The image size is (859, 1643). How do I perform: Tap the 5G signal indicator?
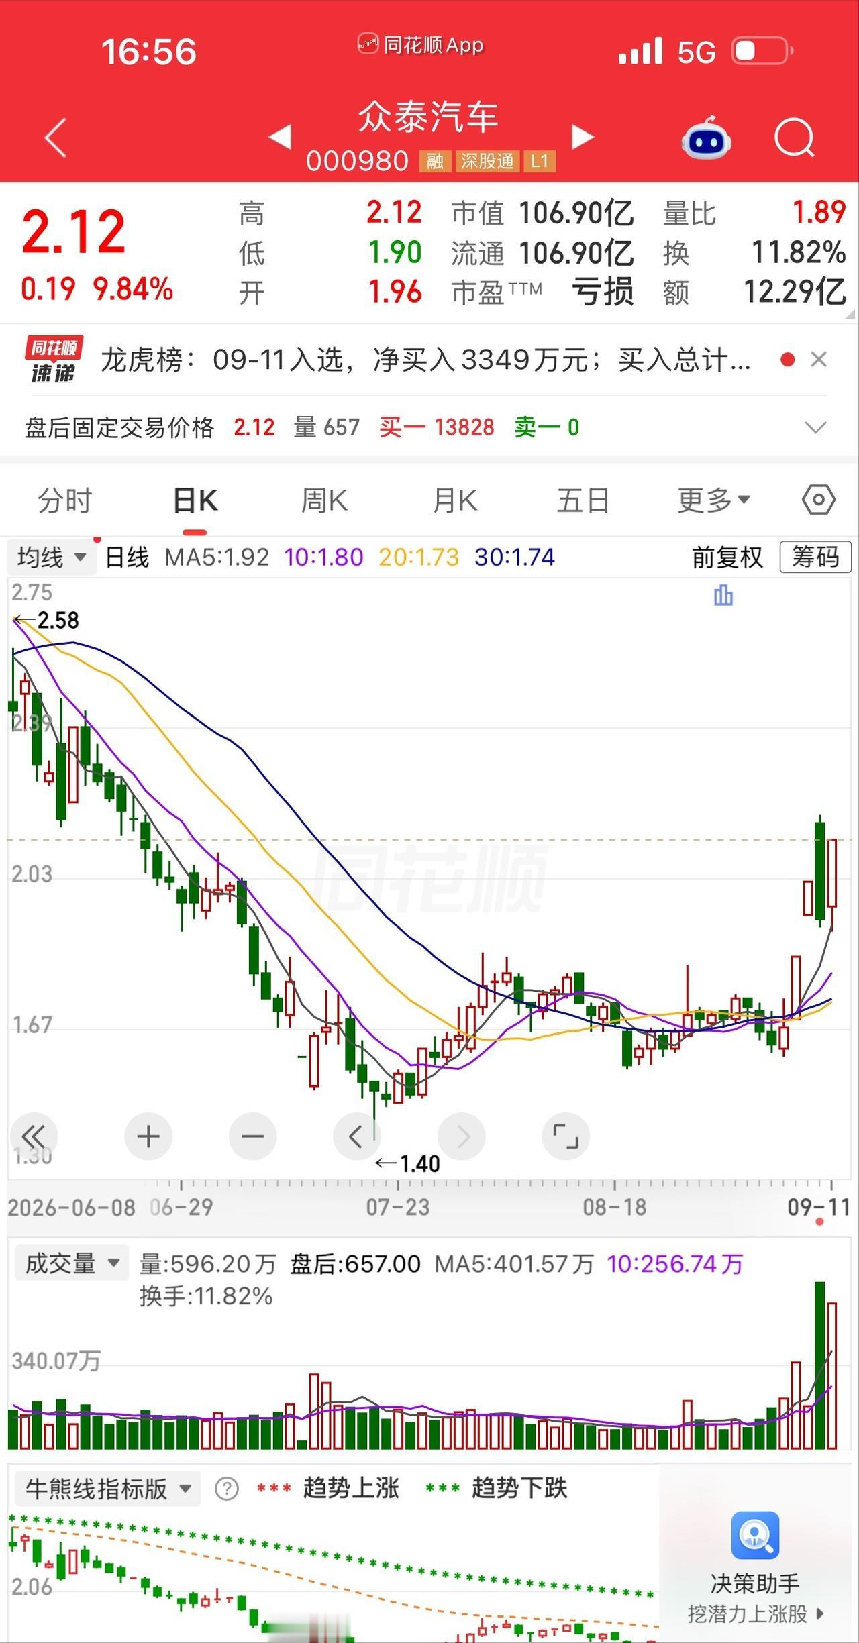(x=697, y=52)
